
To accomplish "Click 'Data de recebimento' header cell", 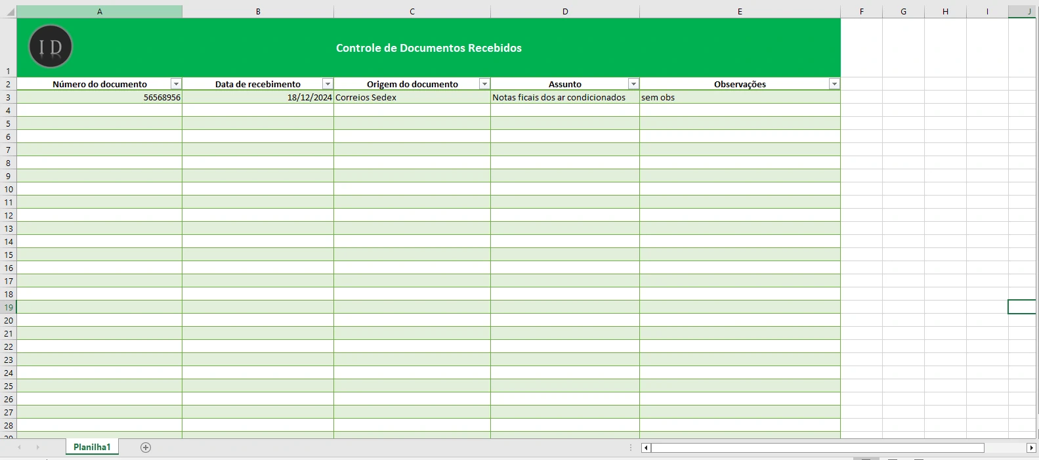I will (258, 84).
